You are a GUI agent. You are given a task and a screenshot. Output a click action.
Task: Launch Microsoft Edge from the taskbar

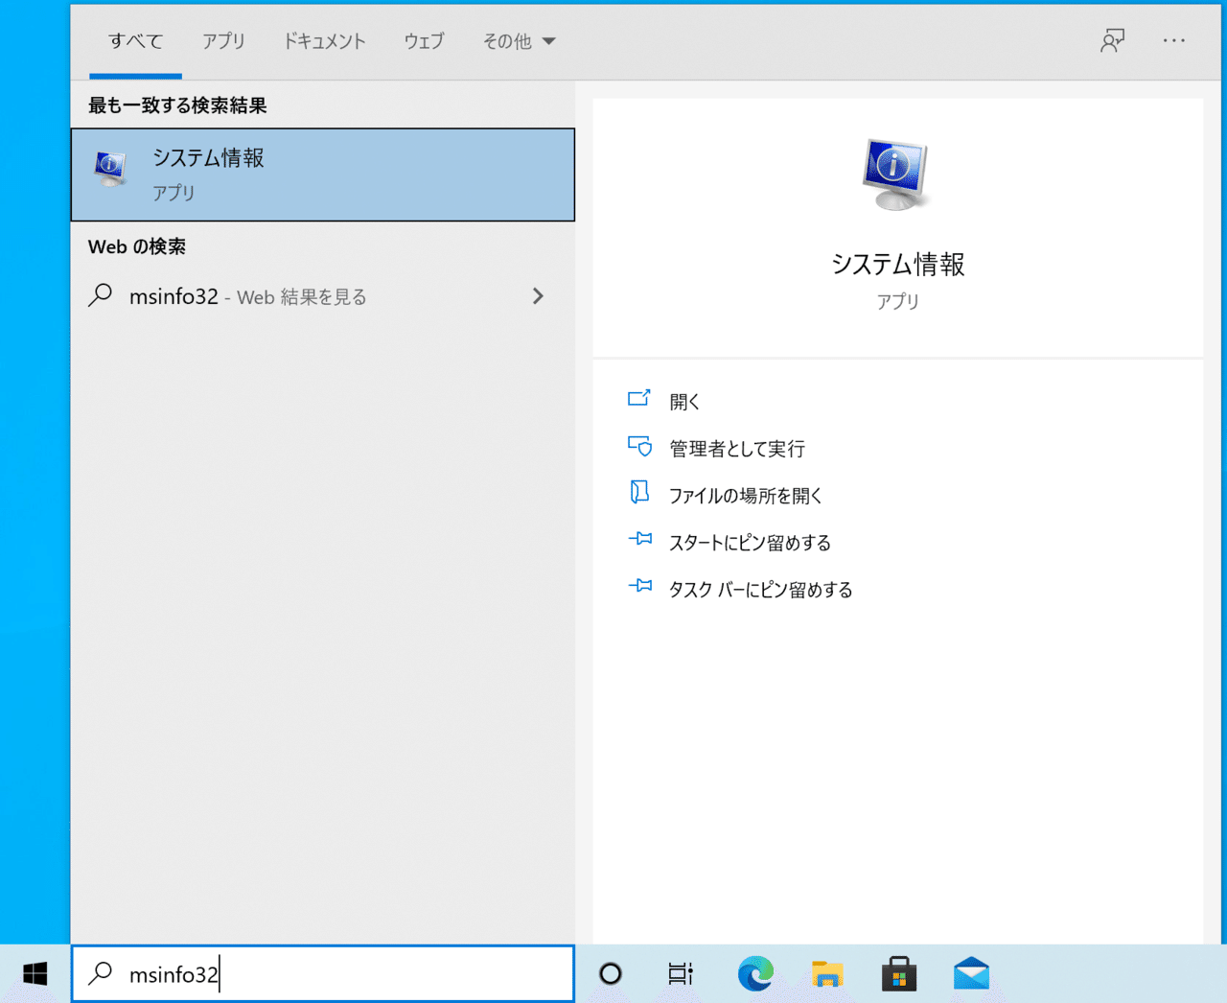click(x=755, y=973)
